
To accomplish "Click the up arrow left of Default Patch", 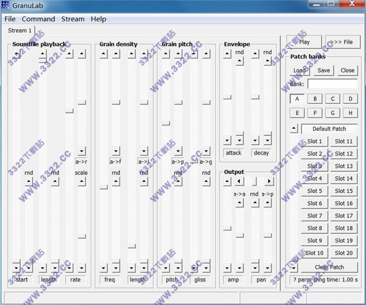I will tap(294, 128).
